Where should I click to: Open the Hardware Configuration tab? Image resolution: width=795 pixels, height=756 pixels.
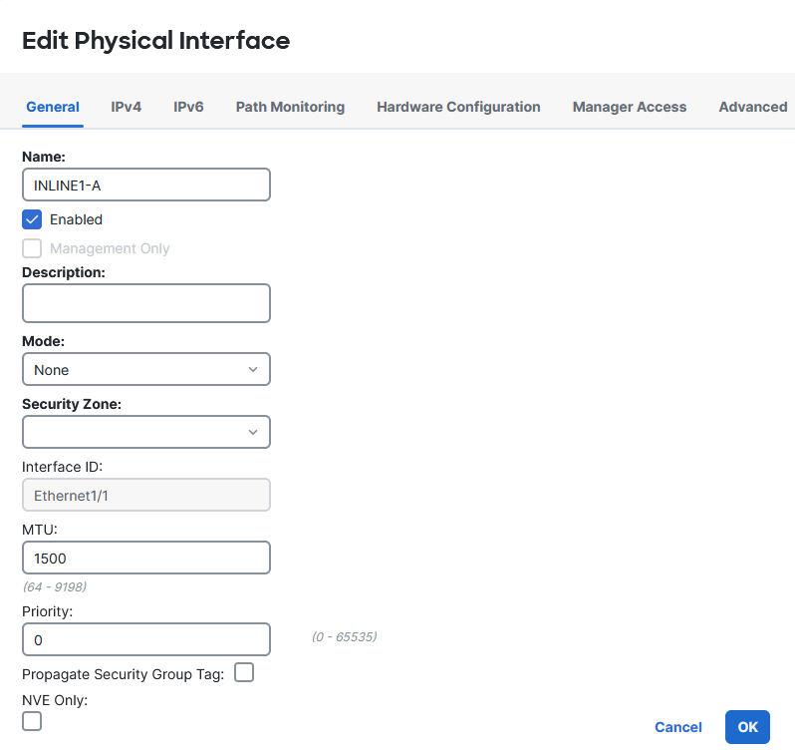(458, 107)
